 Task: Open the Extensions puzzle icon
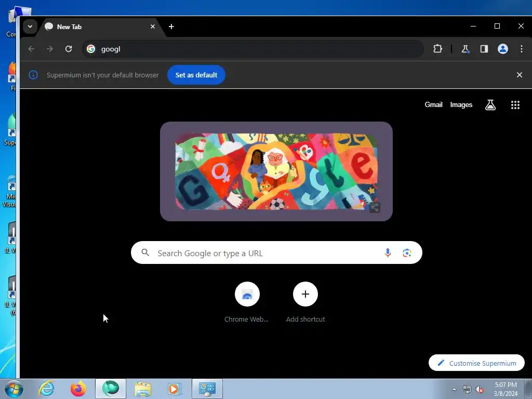tap(437, 49)
